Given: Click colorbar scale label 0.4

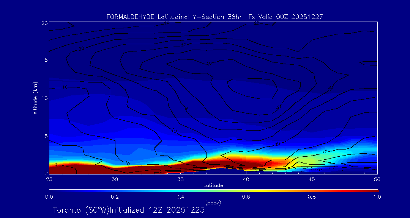Looking at the screenshot, I should point(181,197).
